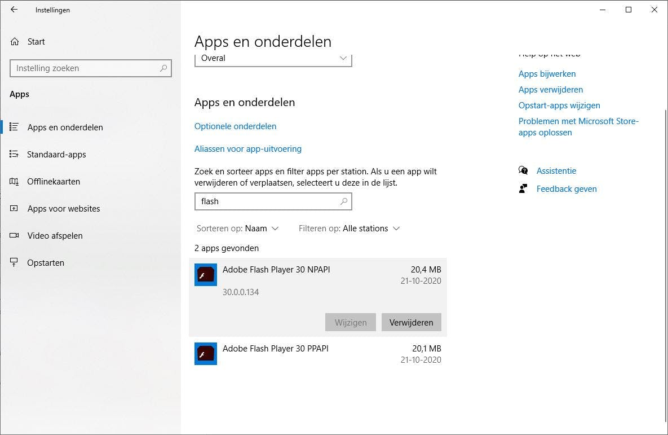This screenshot has height=435, width=668.
Task: Follow the Apps verwijderen link
Action: tap(550, 90)
